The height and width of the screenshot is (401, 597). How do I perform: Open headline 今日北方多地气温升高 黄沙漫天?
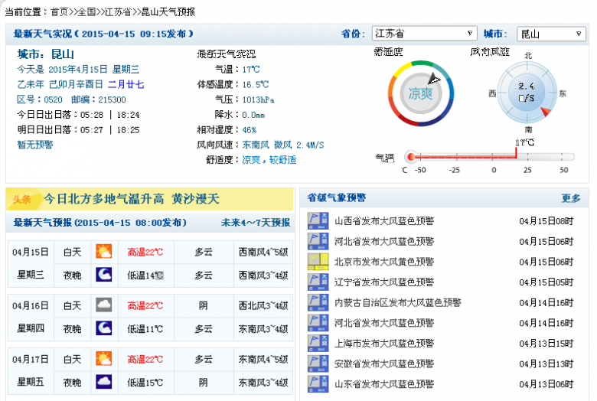coord(132,199)
